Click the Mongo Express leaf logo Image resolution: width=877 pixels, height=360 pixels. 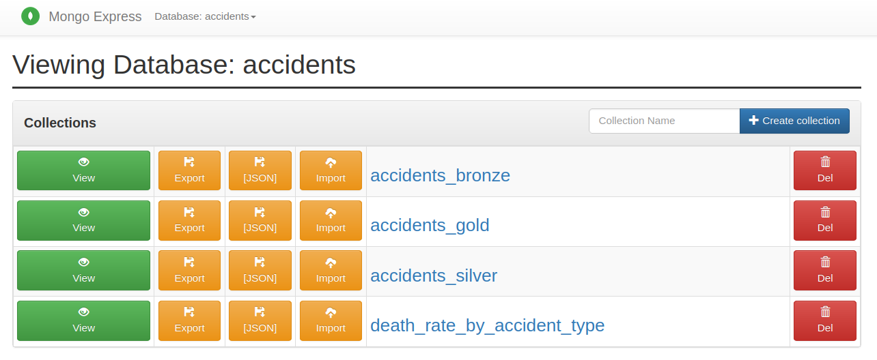coord(30,16)
